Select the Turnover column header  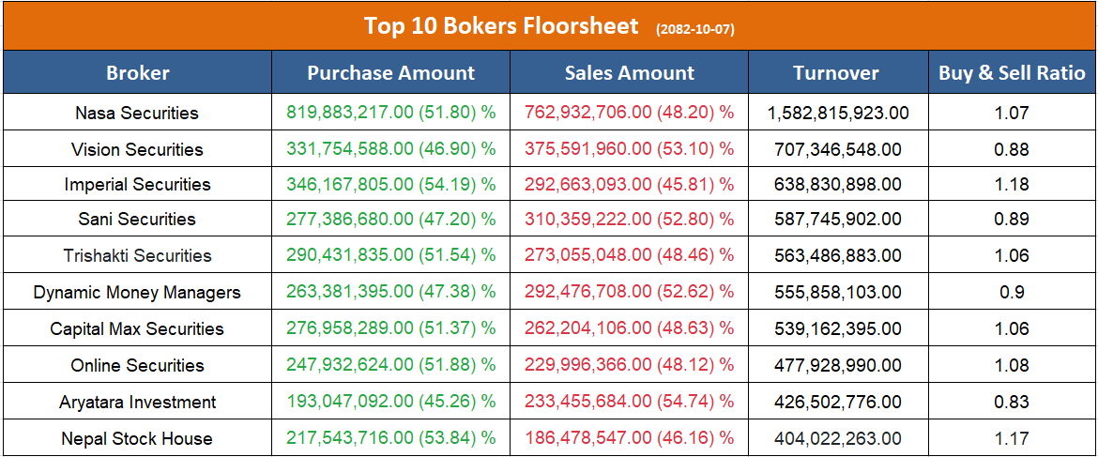pos(836,73)
